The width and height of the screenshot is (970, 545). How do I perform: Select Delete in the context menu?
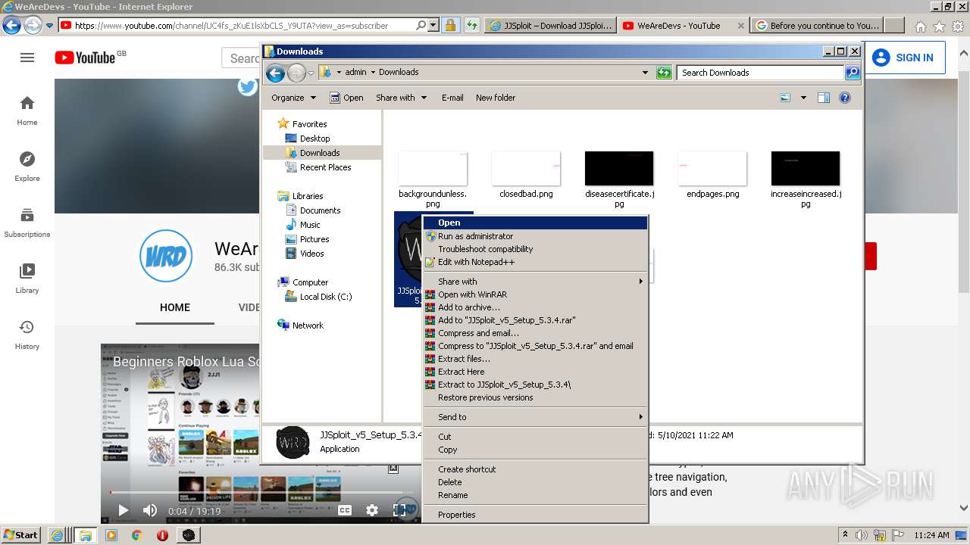click(535, 482)
